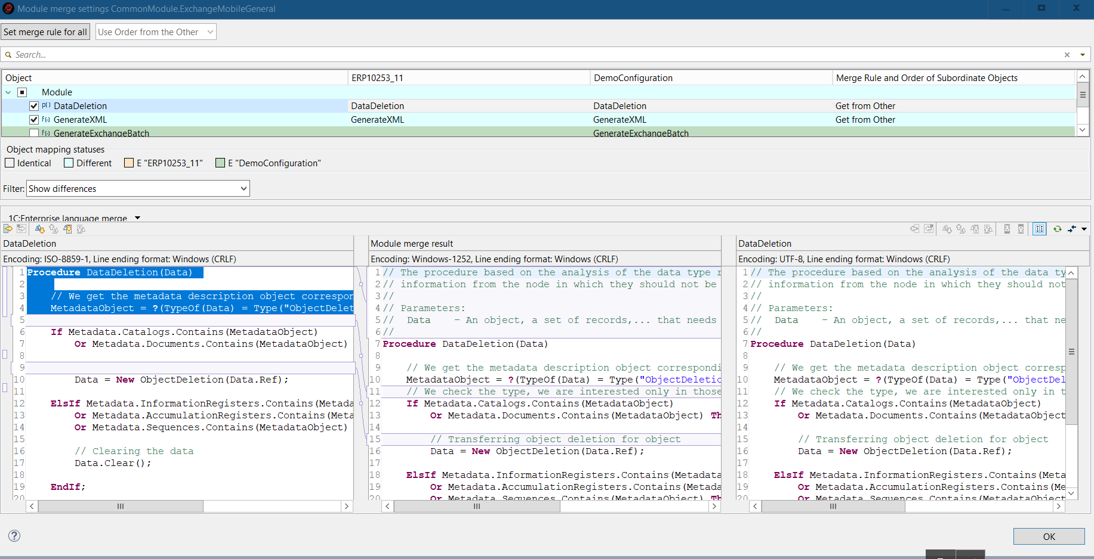Click the next difference icon in left toolbar
The image size is (1094, 559).
click(39, 229)
